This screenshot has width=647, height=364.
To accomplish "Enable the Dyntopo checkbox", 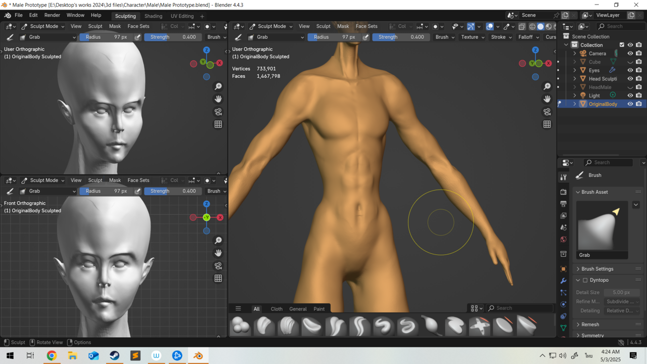I will 585,280.
